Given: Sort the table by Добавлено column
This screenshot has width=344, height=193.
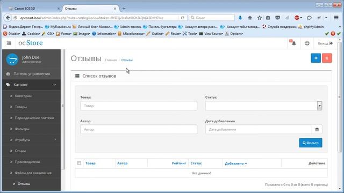Looking at the screenshot, I should click(236, 164).
